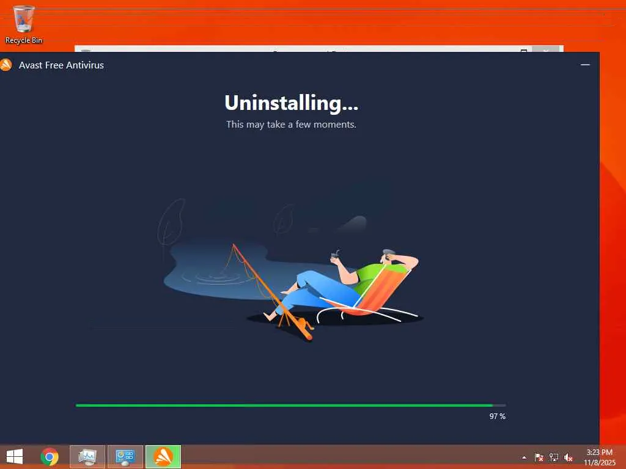Screen dimensions: 626x469
Task: Click the Avast logo in title bar
Action: [6, 65]
